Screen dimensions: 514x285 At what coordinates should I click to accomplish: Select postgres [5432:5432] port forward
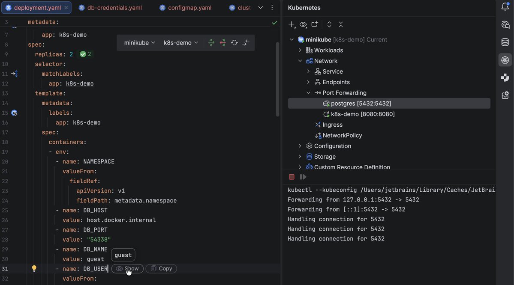click(389, 104)
